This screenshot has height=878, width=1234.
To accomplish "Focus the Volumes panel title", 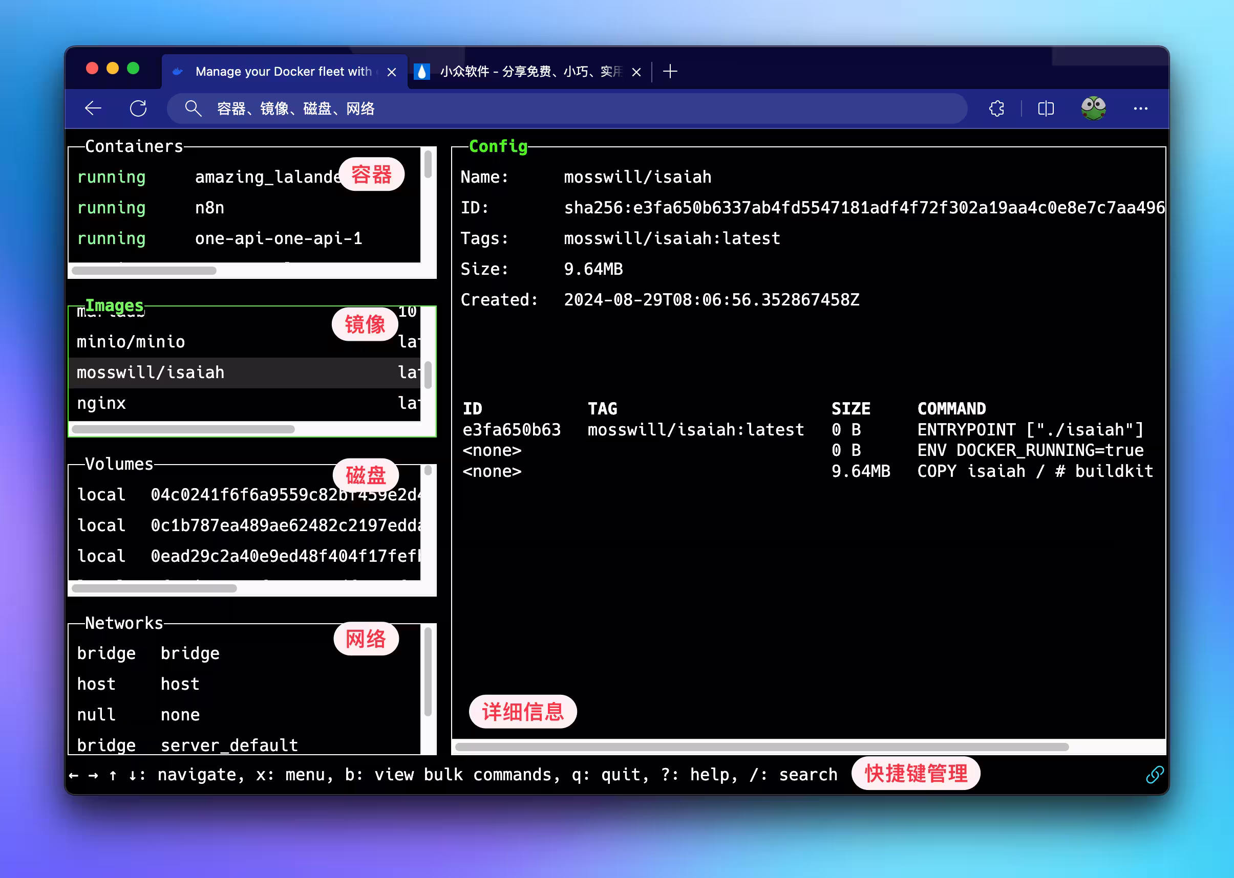I will (119, 464).
